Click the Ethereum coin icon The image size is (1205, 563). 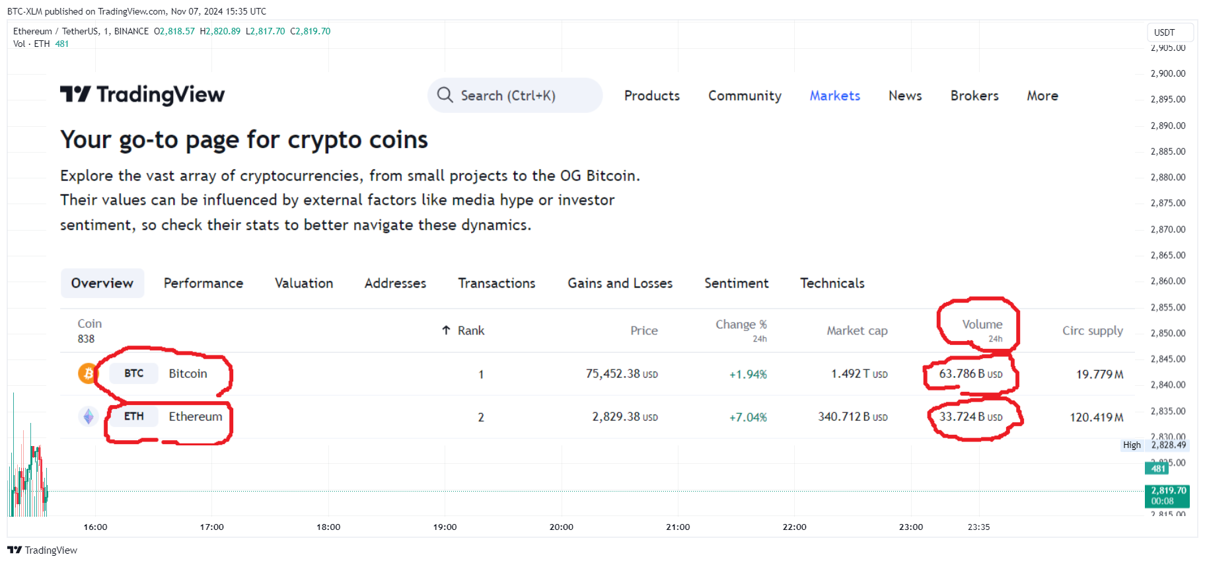[x=88, y=416]
